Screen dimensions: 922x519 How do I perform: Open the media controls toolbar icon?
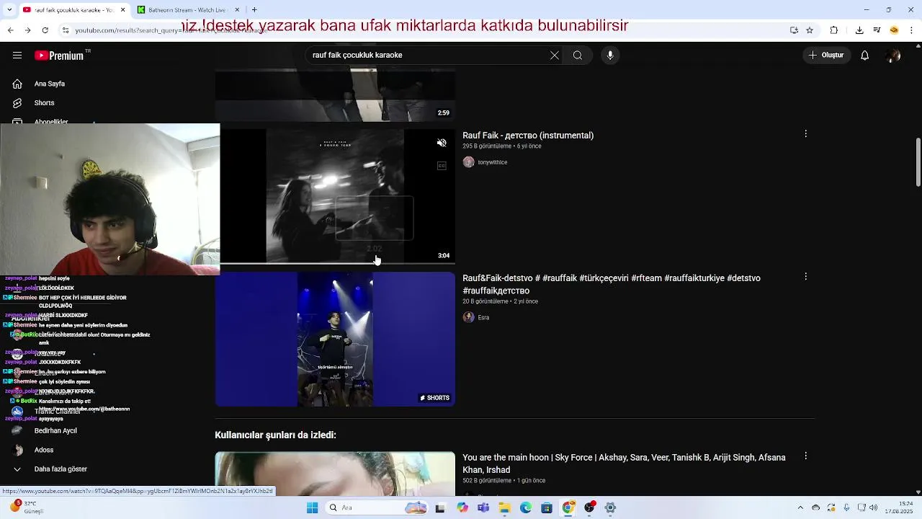(x=877, y=30)
